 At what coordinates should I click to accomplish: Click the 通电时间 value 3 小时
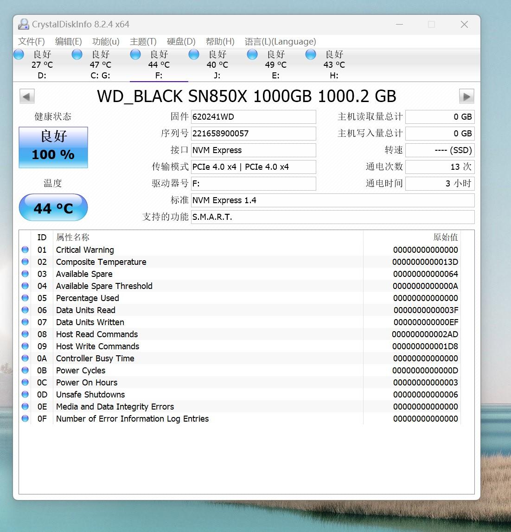(x=440, y=184)
